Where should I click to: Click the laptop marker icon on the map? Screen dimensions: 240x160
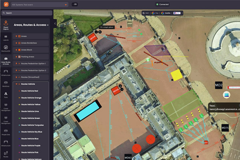click(x=226, y=95)
